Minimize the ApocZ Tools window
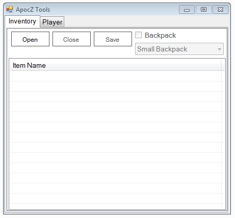Image resolution: width=235 pixels, height=218 pixels. (187, 10)
